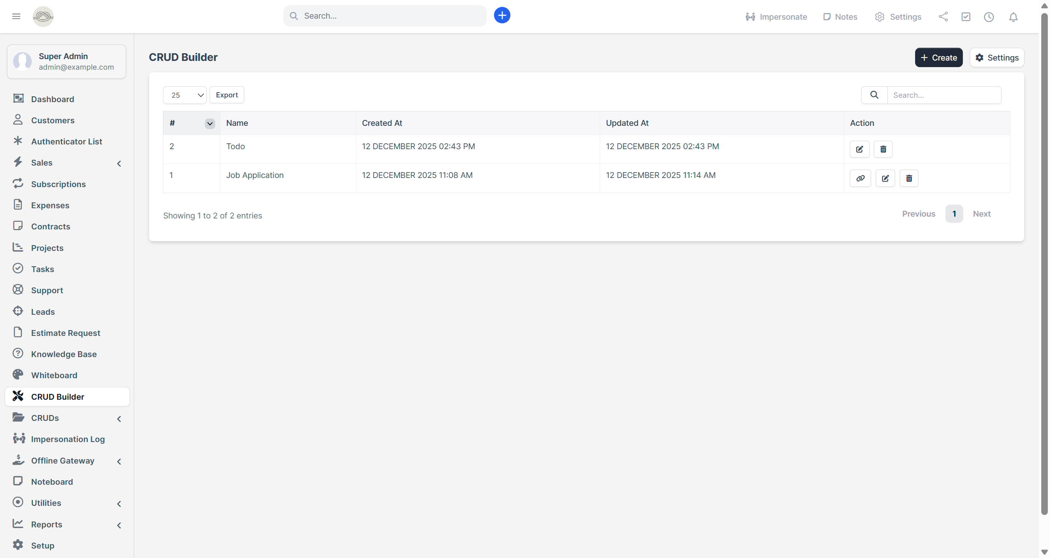The image size is (1050, 558).
Task: Expand the Sales sidebar submenu
Action: pos(119,163)
